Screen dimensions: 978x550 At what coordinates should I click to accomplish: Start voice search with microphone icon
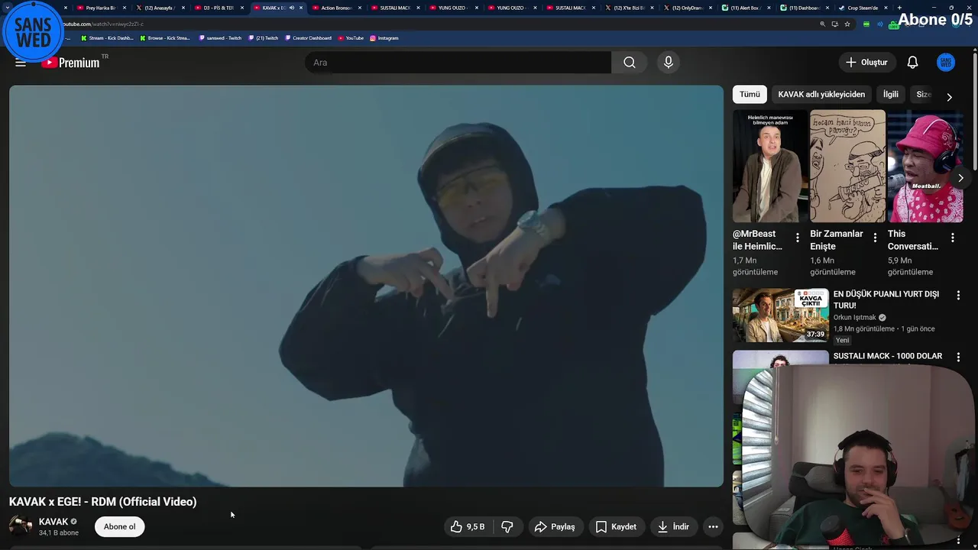tap(669, 63)
